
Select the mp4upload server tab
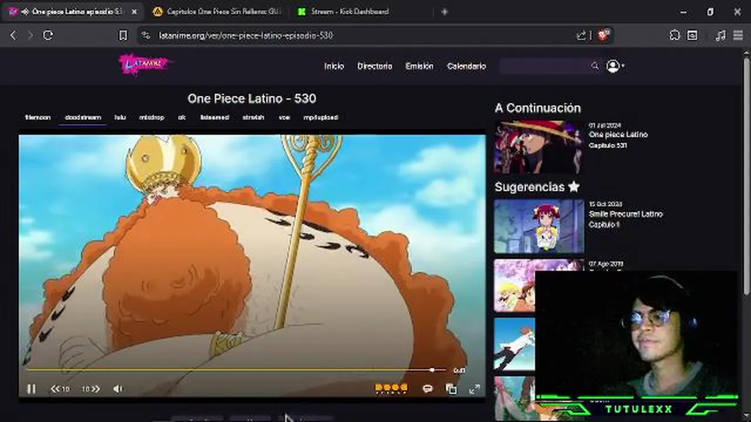(320, 117)
